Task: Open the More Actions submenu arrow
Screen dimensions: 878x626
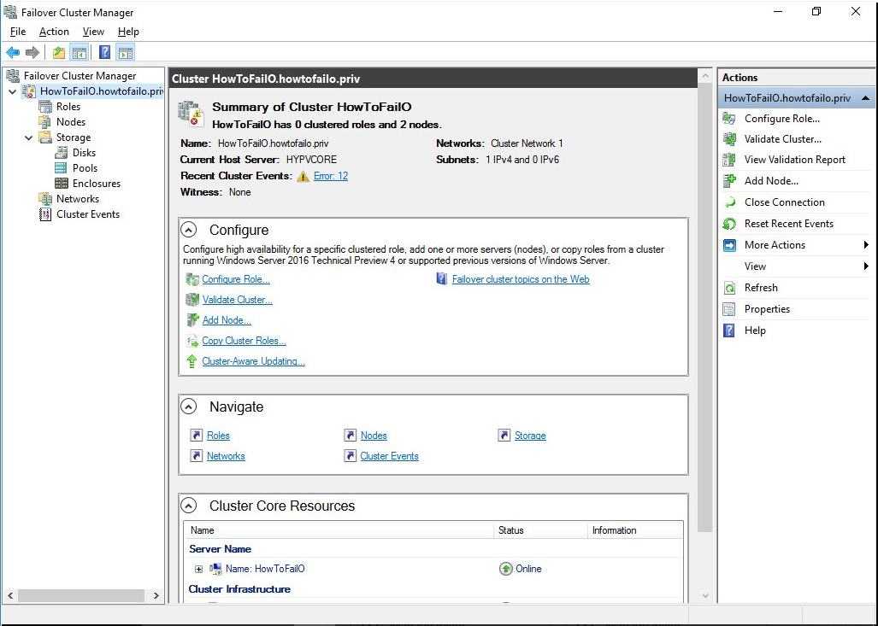Action: [x=866, y=245]
